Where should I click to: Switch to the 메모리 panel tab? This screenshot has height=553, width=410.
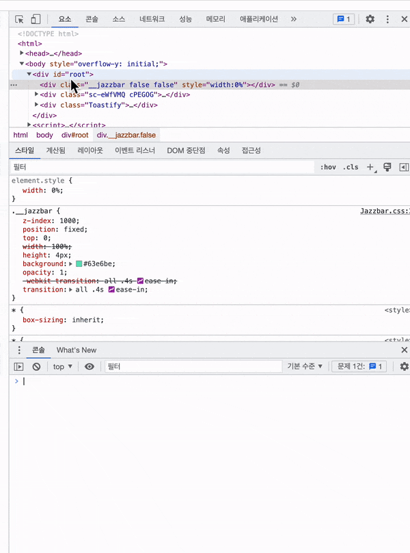tap(215, 19)
